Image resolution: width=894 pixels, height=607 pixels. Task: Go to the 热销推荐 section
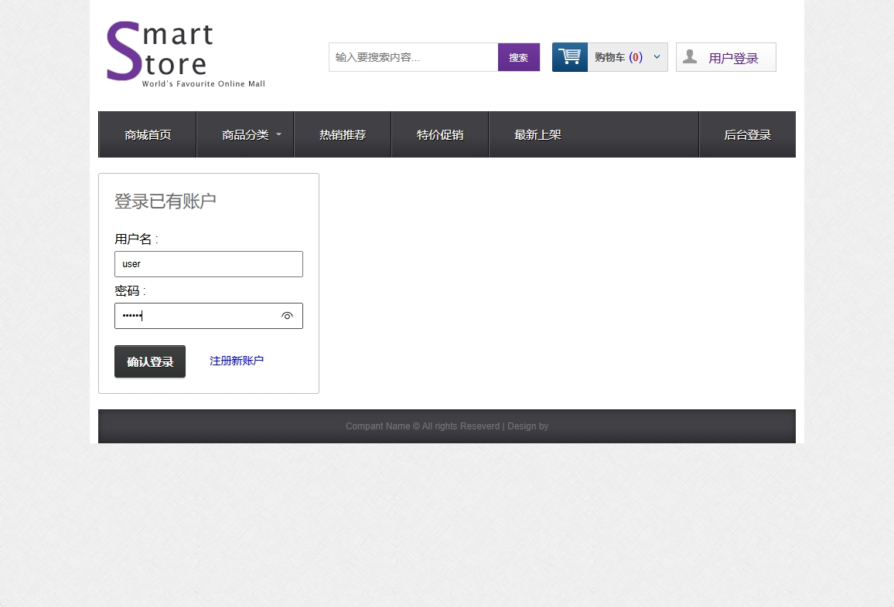coord(343,135)
